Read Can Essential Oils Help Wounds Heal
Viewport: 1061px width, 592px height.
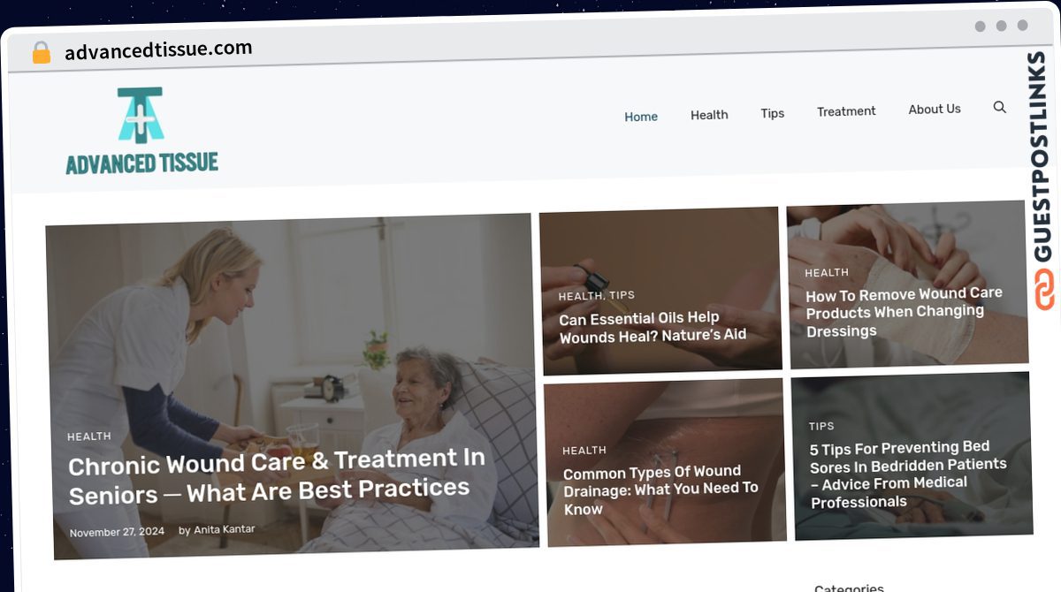coord(653,326)
